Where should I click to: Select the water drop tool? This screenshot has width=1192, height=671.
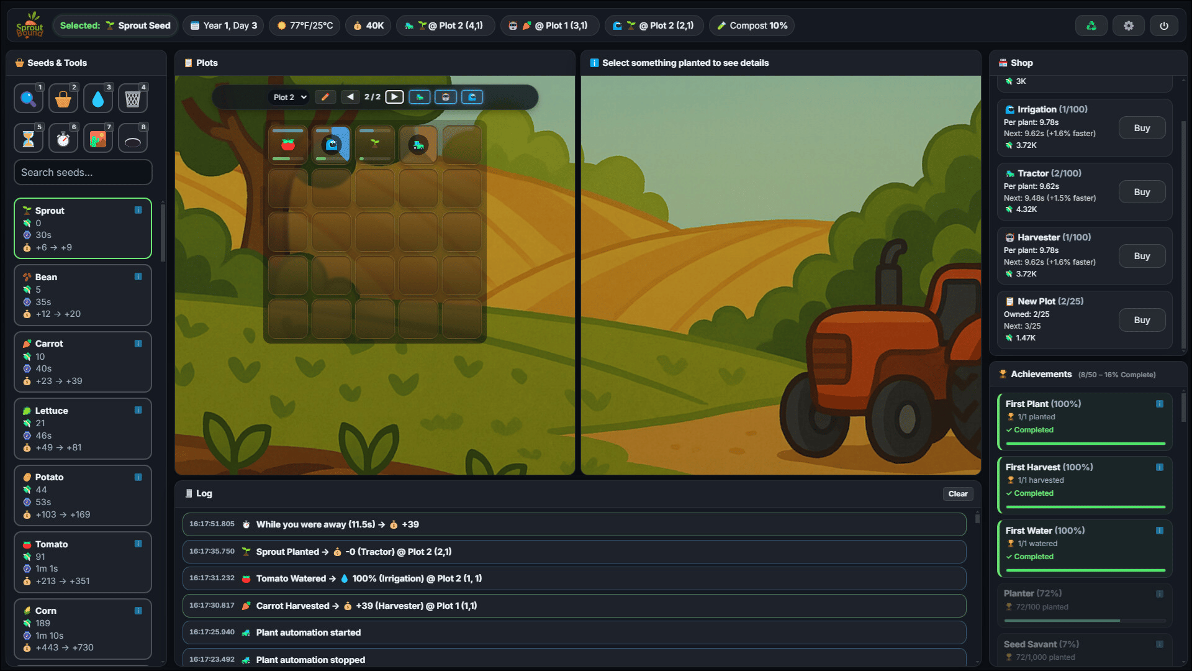pos(97,99)
